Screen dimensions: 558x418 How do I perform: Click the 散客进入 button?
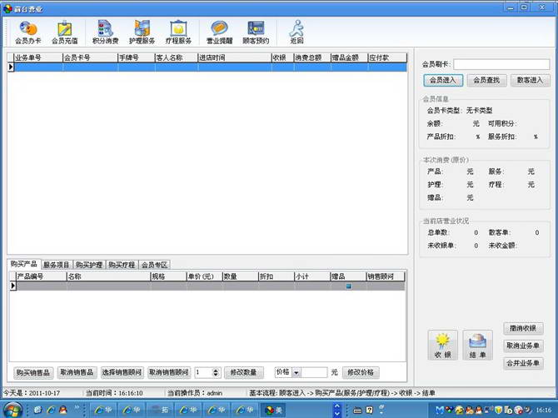coord(530,81)
